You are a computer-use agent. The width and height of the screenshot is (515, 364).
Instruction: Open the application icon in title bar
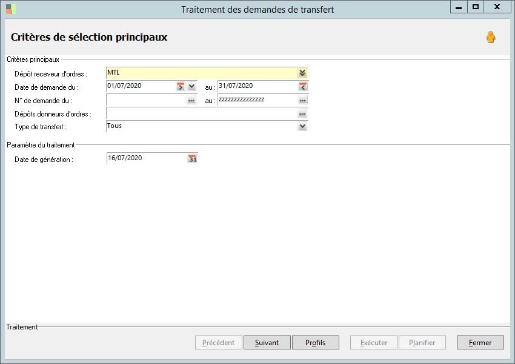click(x=11, y=9)
